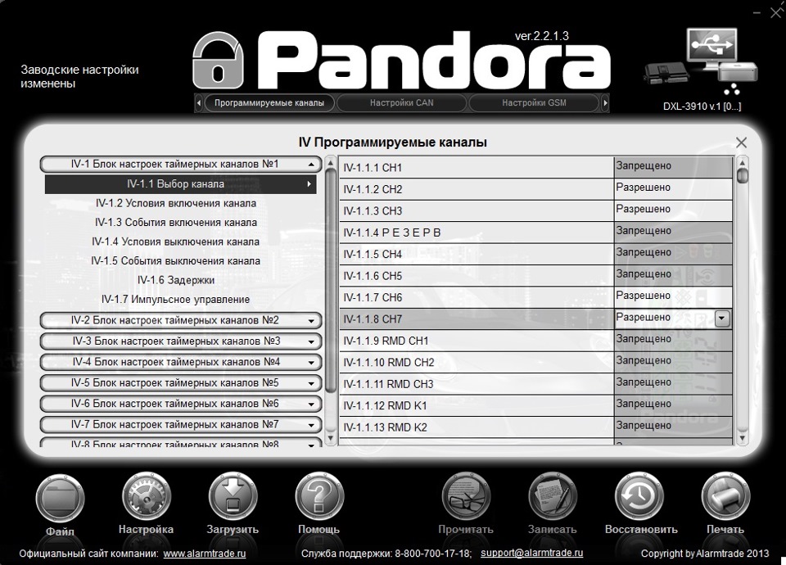Expand IV-3 Блок настроек таймерных каналов №3
The width and height of the screenshot is (786, 565).
[x=180, y=341]
